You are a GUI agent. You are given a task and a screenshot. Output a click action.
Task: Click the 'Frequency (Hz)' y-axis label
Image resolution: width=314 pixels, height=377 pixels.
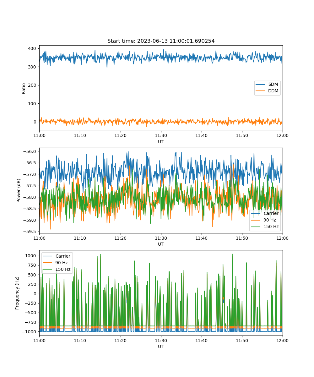(17, 293)
